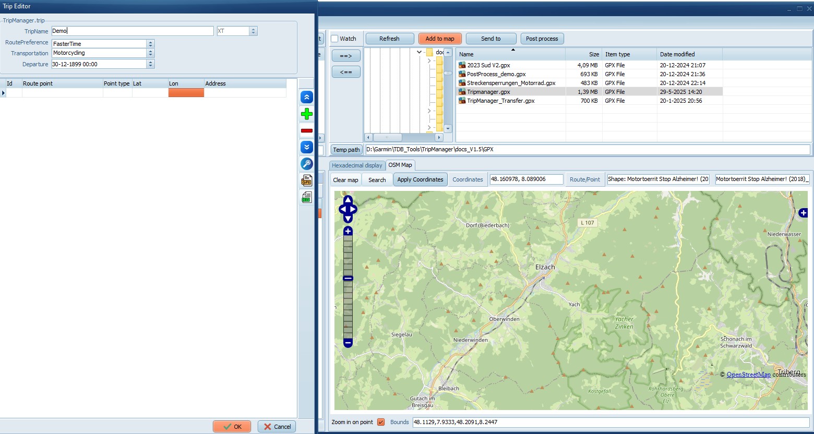Toggle the Zoom in on point checkbox
814x434 pixels.
click(x=381, y=422)
